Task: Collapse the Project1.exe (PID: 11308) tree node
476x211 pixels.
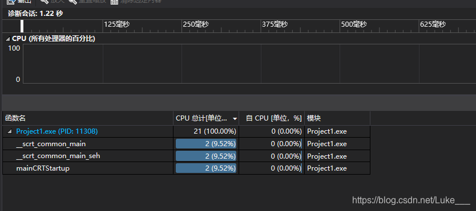Action: (10, 131)
